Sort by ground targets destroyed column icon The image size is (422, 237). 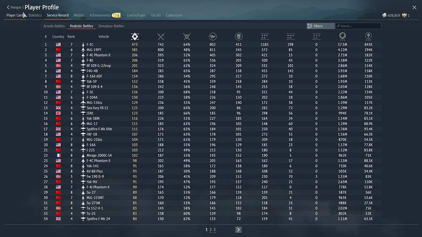(x=290, y=36)
